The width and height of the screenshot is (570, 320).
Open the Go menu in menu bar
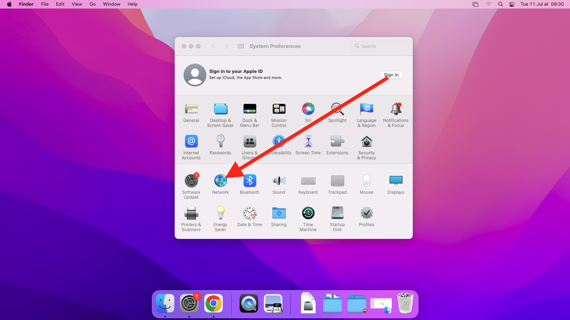tap(93, 4)
